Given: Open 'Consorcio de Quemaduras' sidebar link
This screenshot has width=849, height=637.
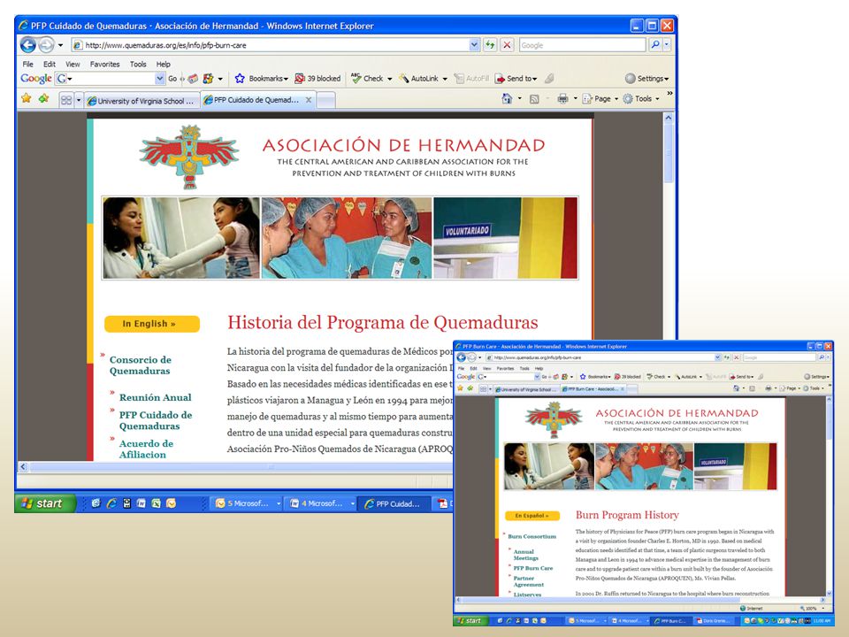Looking at the screenshot, I should (141, 365).
